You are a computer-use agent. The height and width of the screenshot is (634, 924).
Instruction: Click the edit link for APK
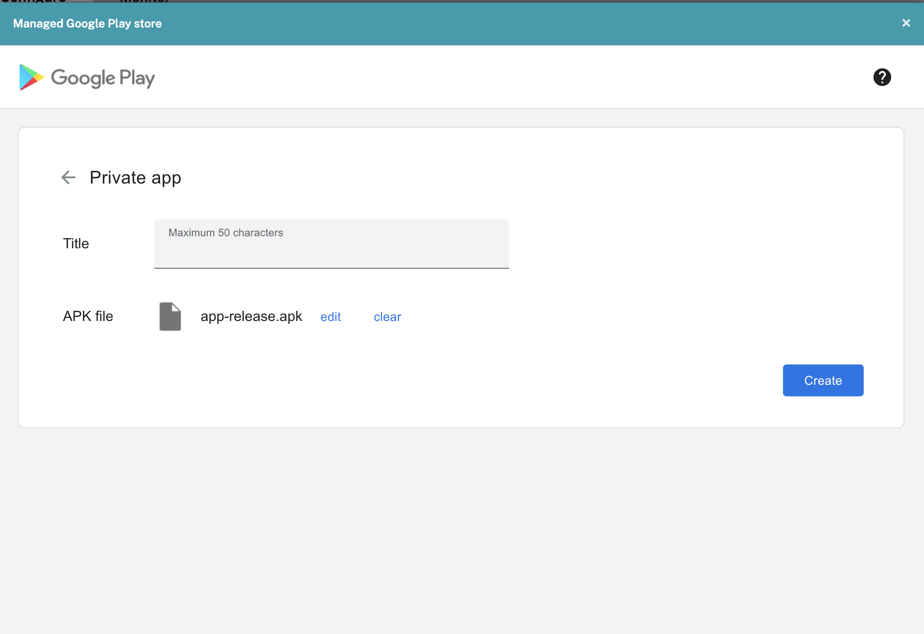point(330,317)
